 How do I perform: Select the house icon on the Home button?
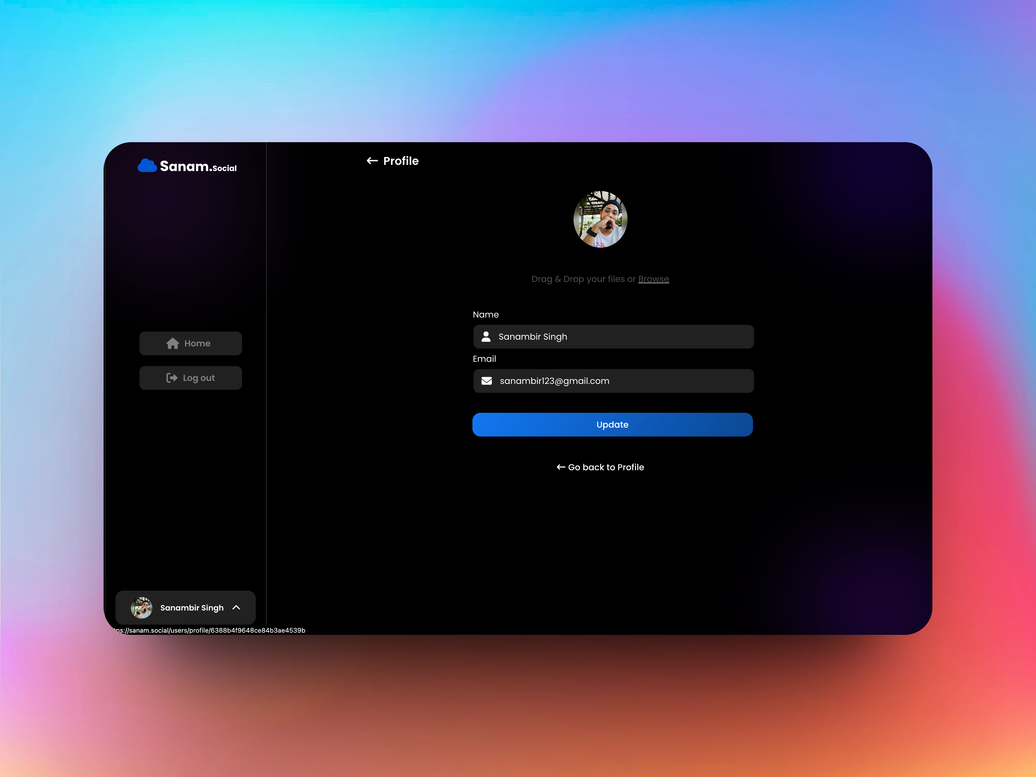pos(173,343)
